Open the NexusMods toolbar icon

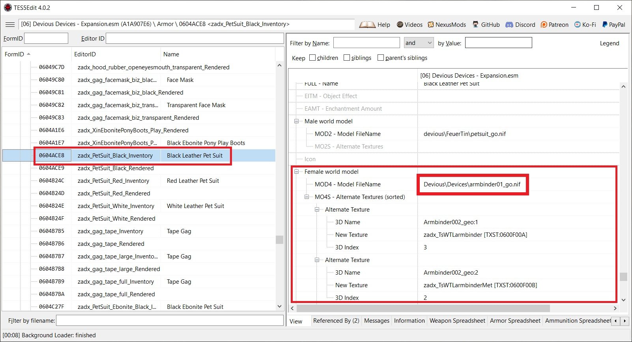coord(447,24)
